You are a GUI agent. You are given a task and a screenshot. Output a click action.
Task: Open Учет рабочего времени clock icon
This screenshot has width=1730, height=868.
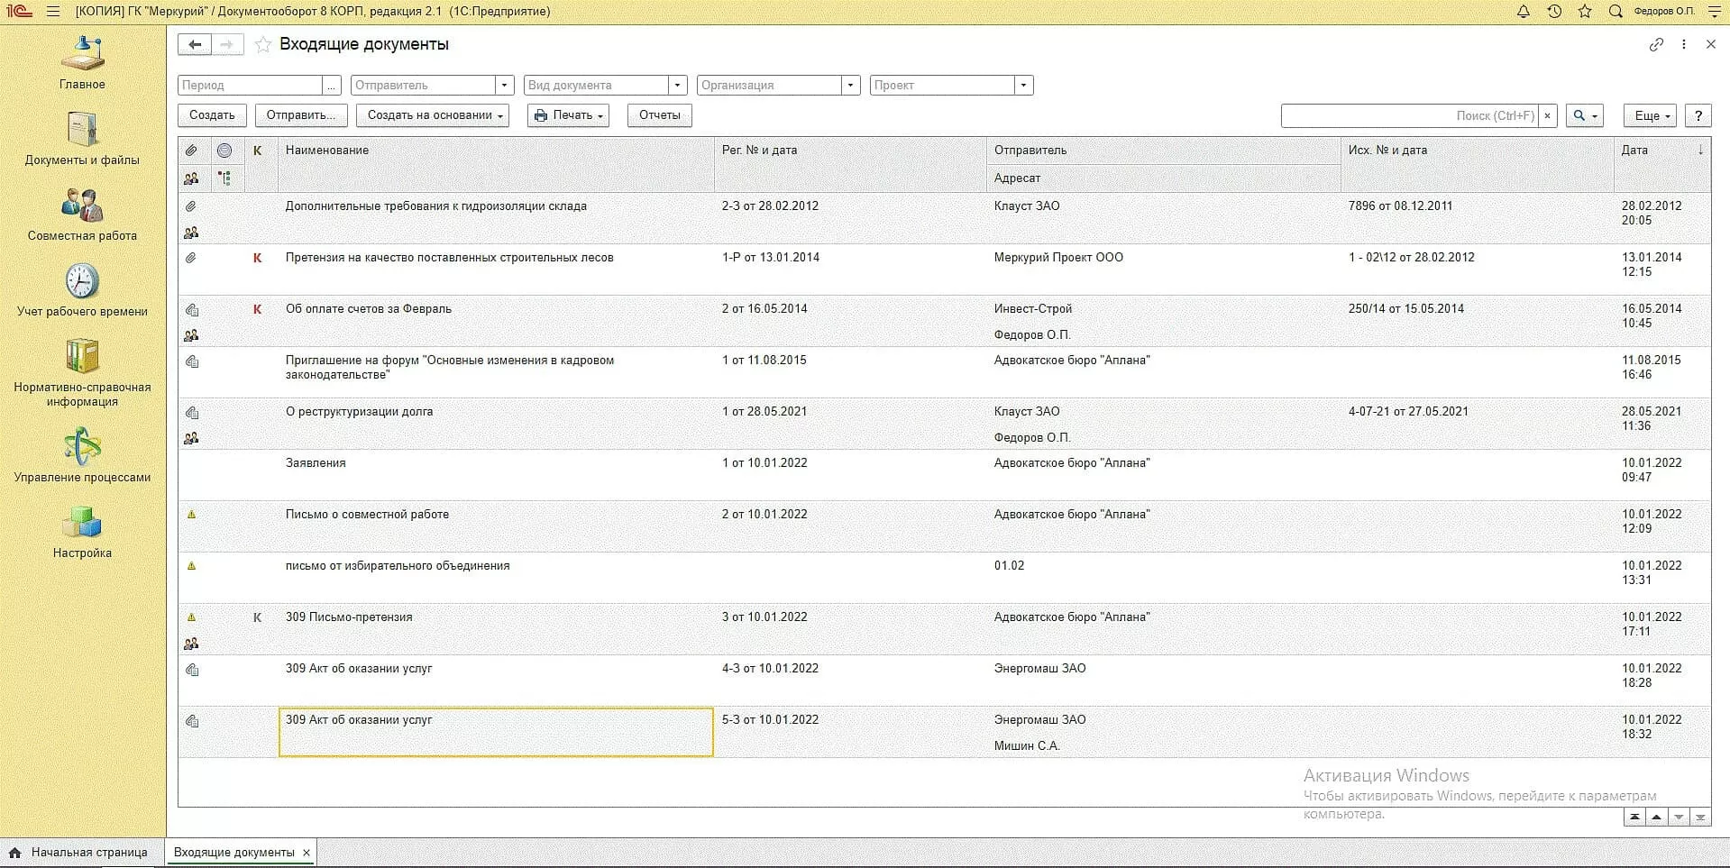tap(82, 281)
